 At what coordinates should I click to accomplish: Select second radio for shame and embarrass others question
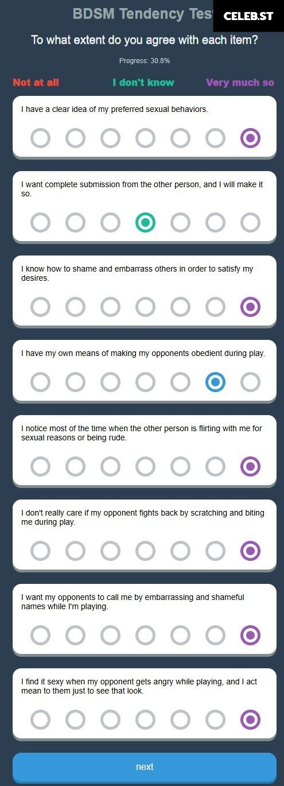(x=75, y=307)
